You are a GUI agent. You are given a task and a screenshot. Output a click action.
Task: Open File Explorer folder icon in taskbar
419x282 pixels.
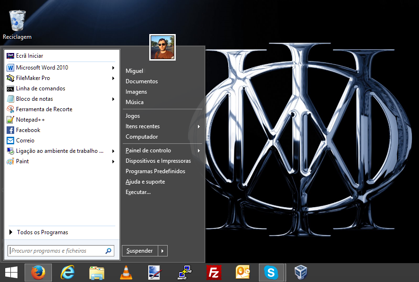(97, 273)
